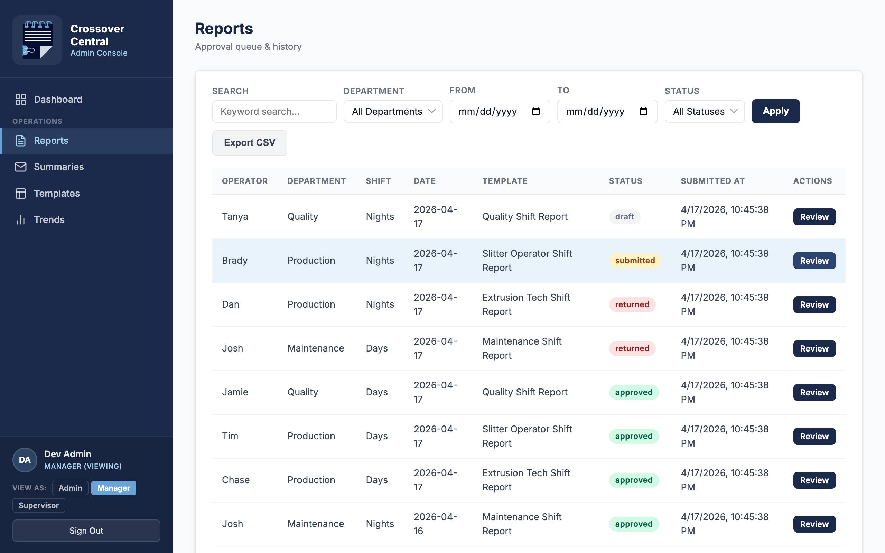Review Brady's Slitter Operator report
This screenshot has height=553, width=885.
pos(814,261)
